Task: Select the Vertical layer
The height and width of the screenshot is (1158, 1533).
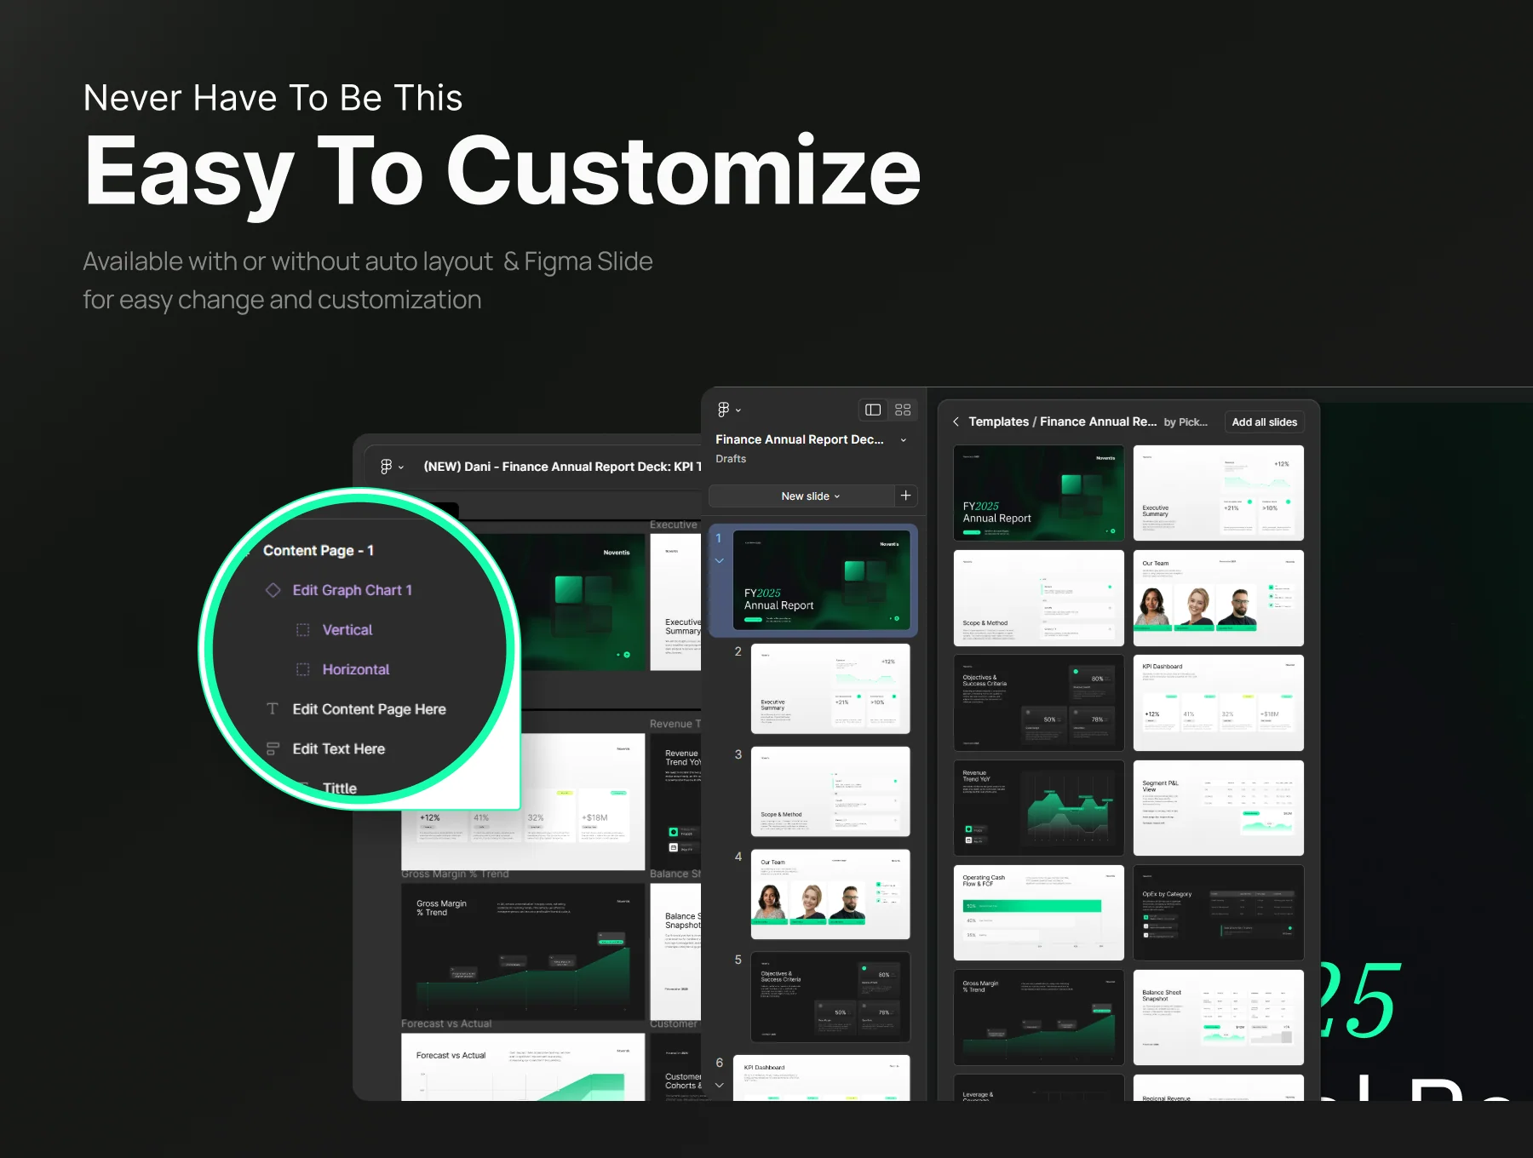Action: [x=347, y=630]
